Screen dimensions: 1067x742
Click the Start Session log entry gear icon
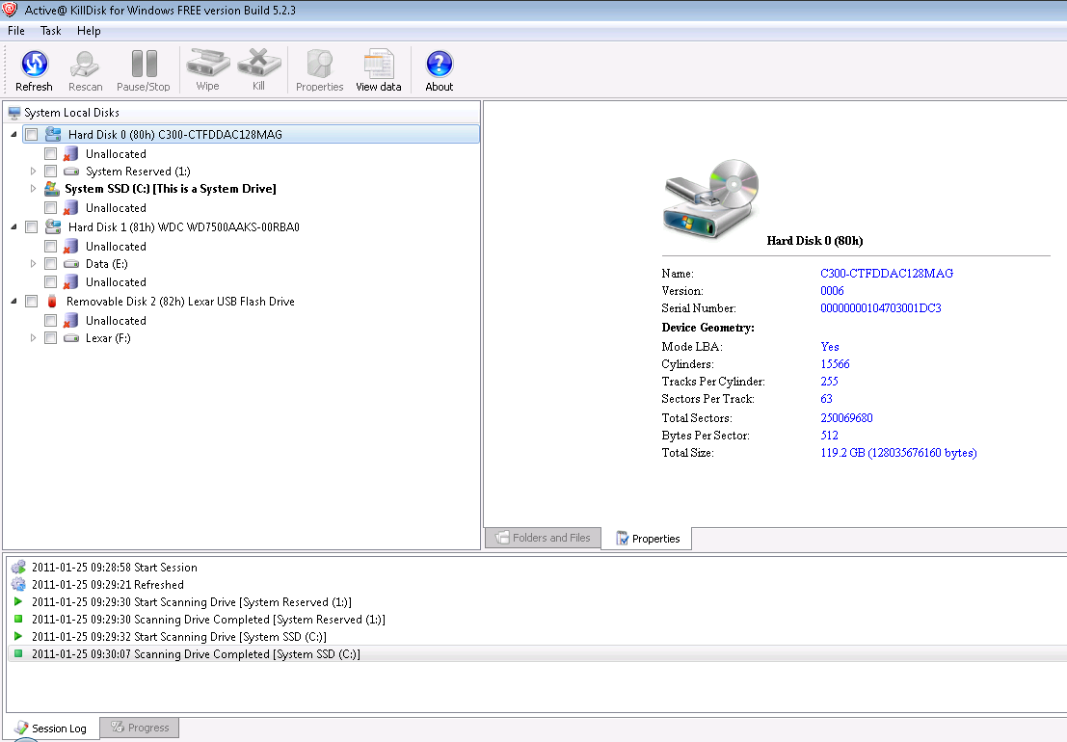18,568
